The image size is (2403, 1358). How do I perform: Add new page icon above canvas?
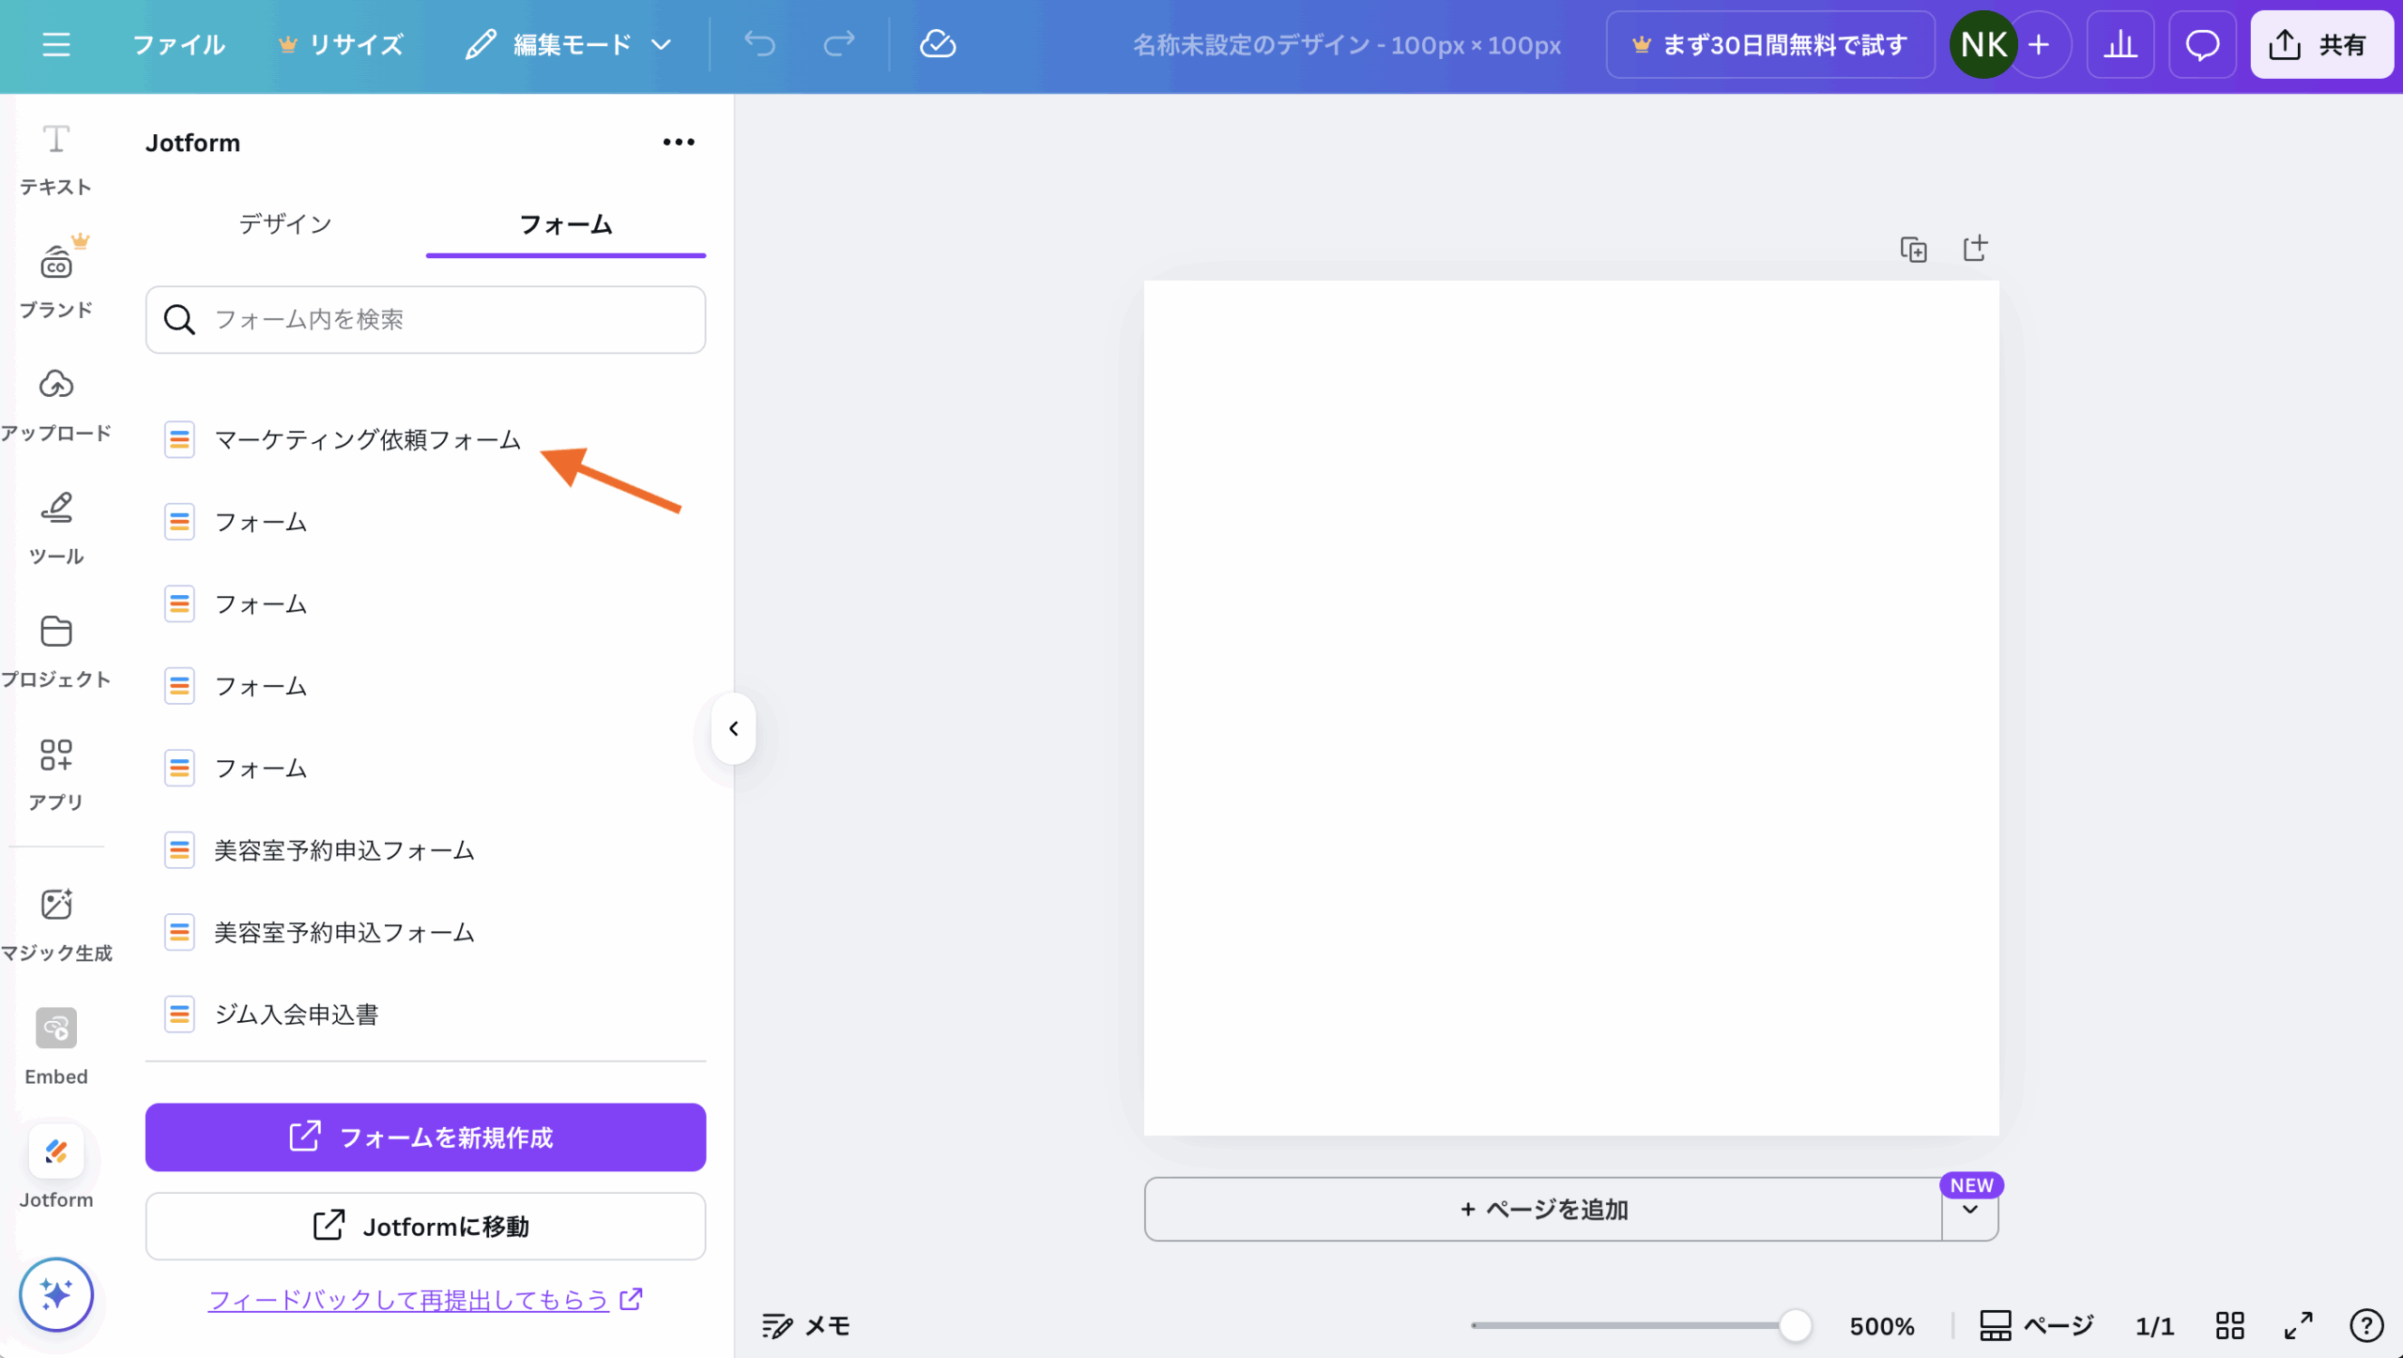point(1975,249)
